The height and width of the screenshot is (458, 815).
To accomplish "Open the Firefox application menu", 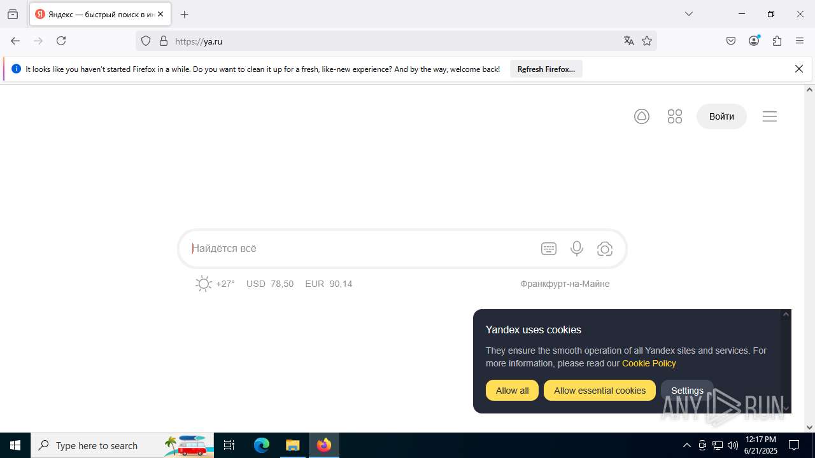I will pyautogui.click(x=800, y=41).
